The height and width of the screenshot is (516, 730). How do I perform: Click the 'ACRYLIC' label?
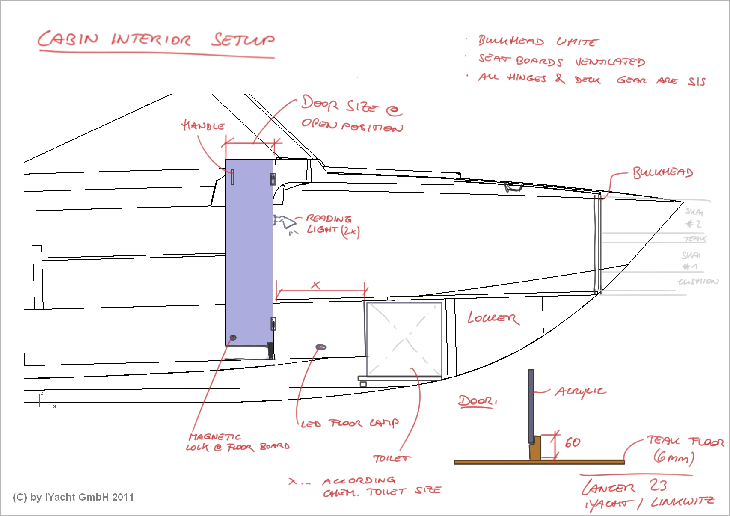580,392
